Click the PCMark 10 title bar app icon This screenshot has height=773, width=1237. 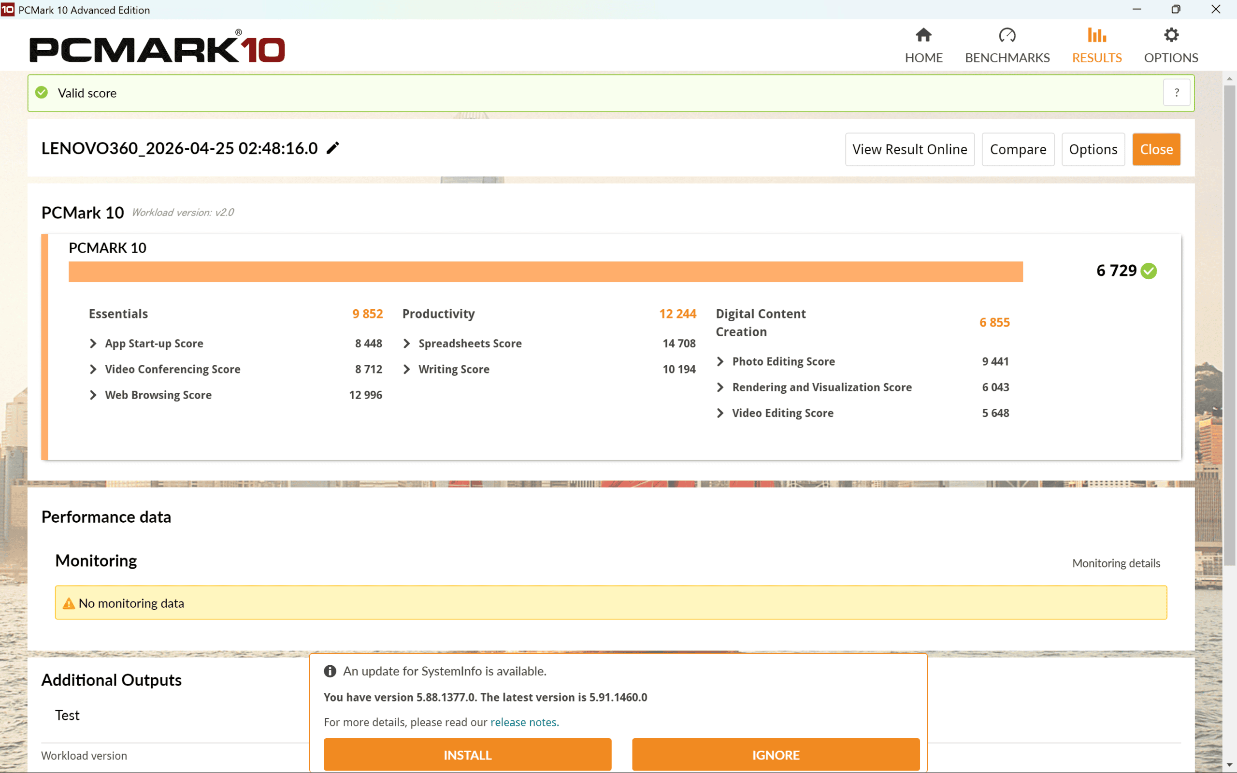(8, 9)
